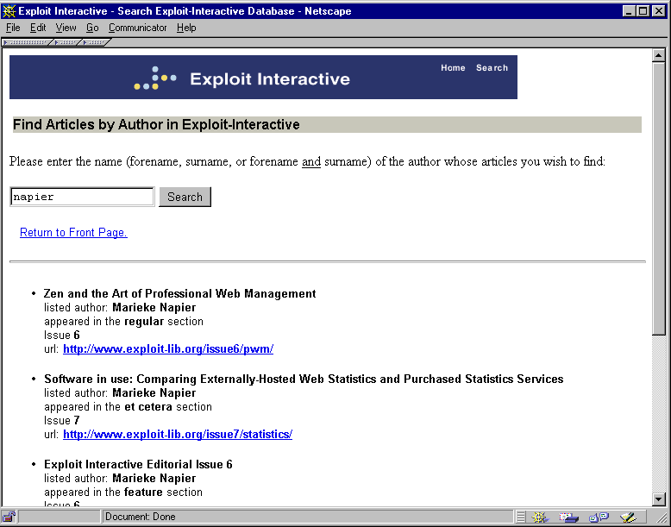Select the Zen and the Art title text
This screenshot has height=527, width=671.
pyautogui.click(x=179, y=293)
